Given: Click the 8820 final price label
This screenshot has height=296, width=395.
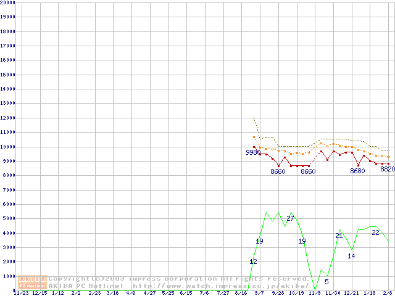Looking at the screenshot, I should click(x=387, y=169).
